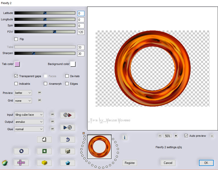The width and height of the screenshot is (218, 170).
Task: Enable the Anamorph checkbox
Action: 45,84
